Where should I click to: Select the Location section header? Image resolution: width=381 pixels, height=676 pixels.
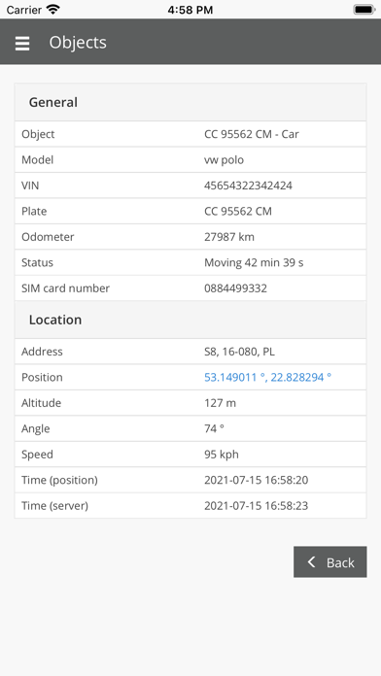(190, 320)
